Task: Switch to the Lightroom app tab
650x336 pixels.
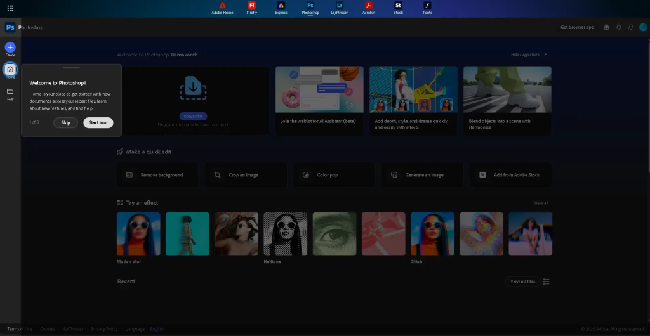Action: click(x=340, y=8)
